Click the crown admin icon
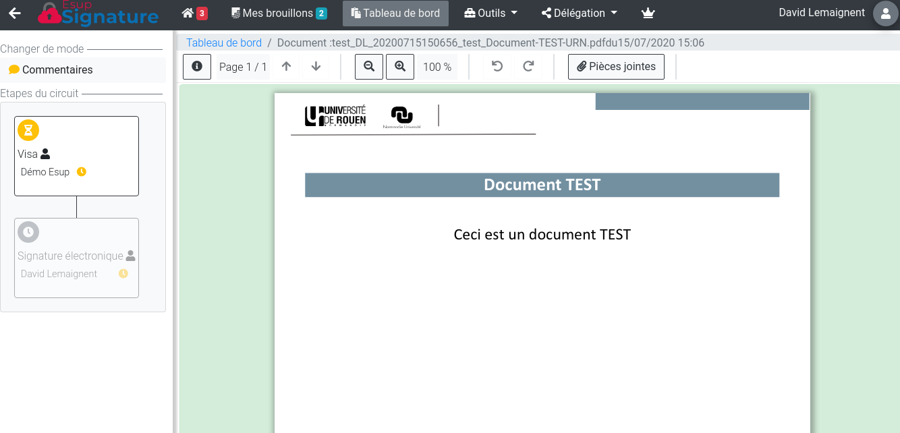This screenshot has width=900, height=433. tap(648, 13)
